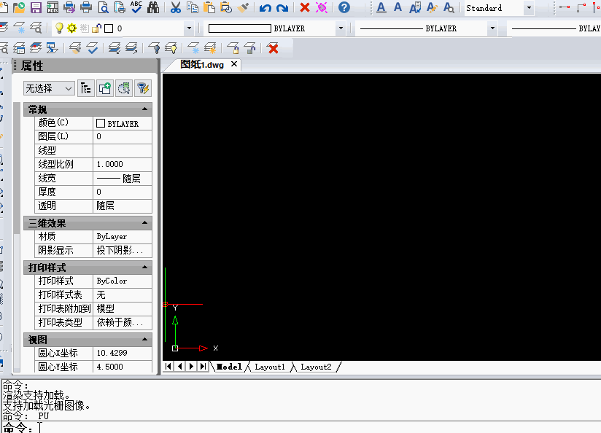Viewport: 601px width, 433px height.
Task: Open the 无选择 selection dropdown
Action: pyautogui.click(x=49, y=88)
